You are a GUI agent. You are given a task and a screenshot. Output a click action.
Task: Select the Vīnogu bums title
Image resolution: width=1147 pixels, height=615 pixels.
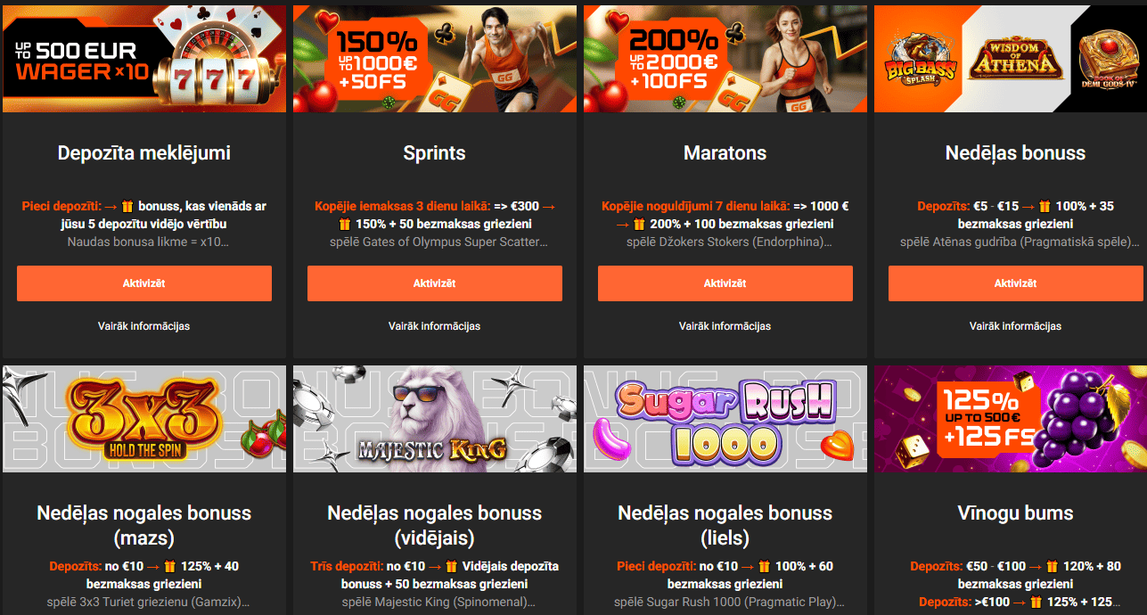point(1015,513)
